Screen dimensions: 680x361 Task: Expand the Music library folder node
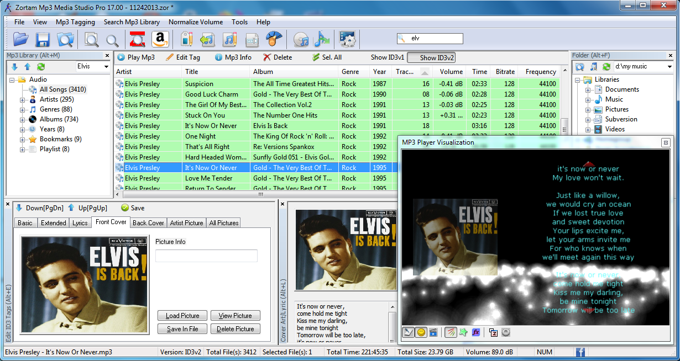588,99
